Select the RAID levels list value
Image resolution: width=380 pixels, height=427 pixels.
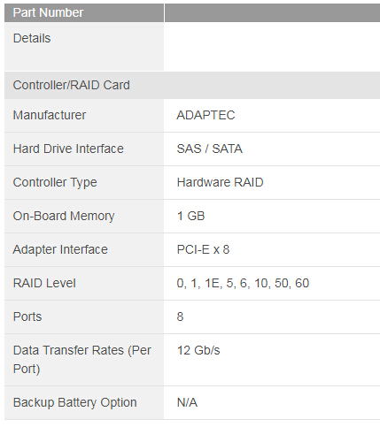pyautogui.click(x=243, y=283)
